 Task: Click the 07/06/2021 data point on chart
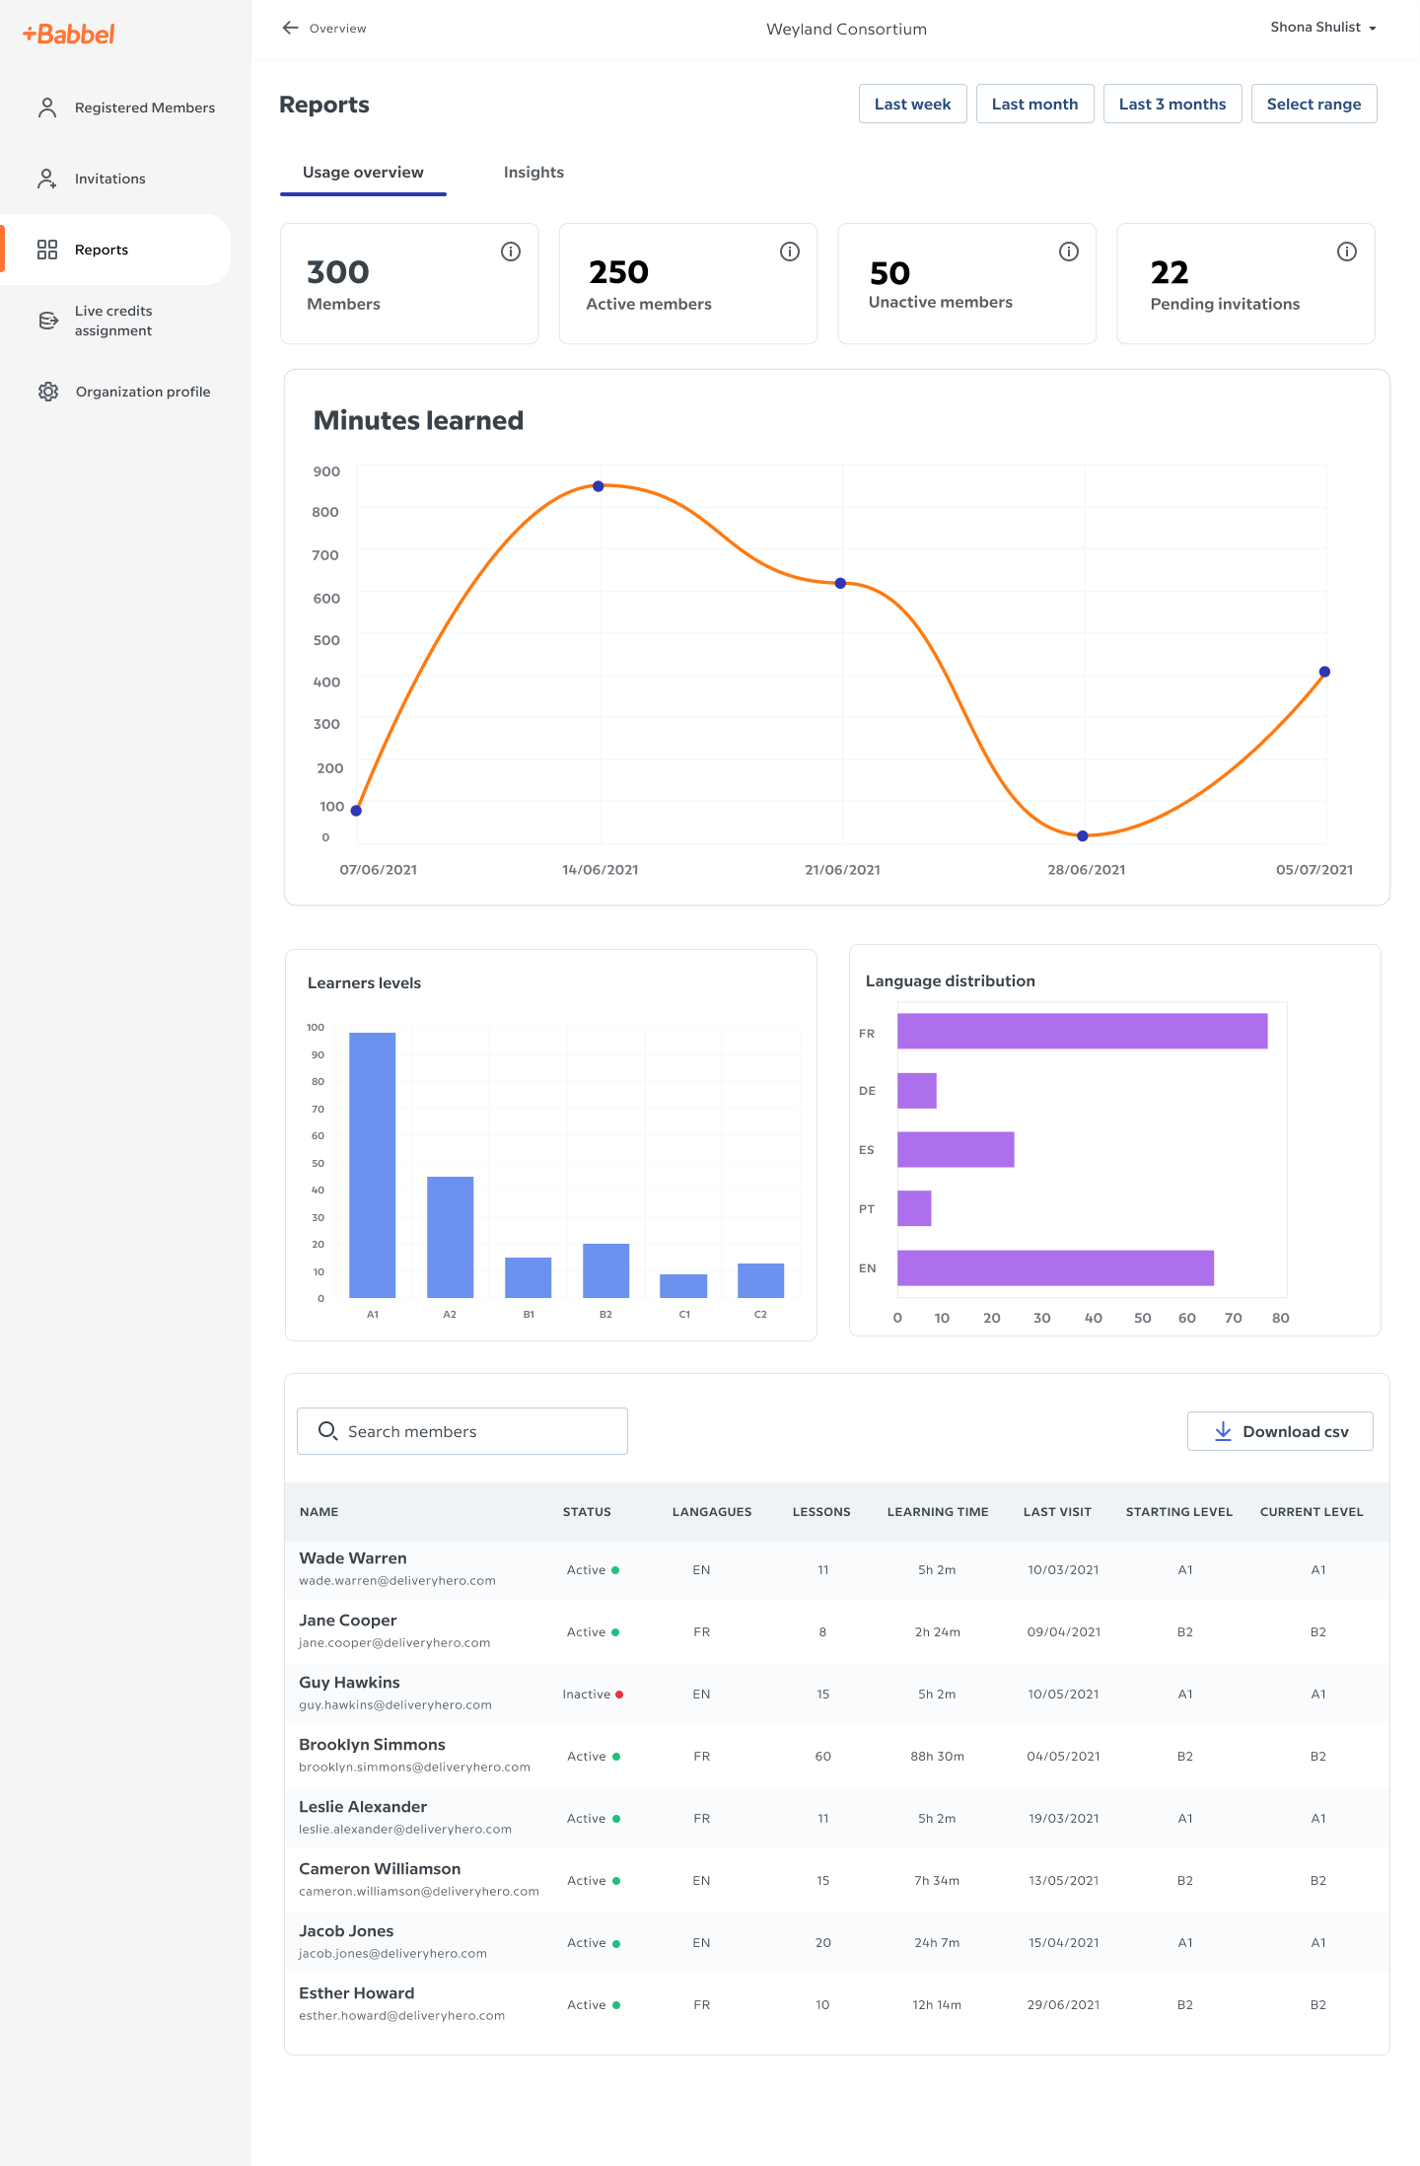356,811
